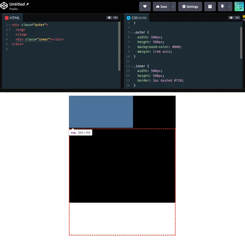
Task: Open CSS editor settings gear
Action: [x=231, y=18]
